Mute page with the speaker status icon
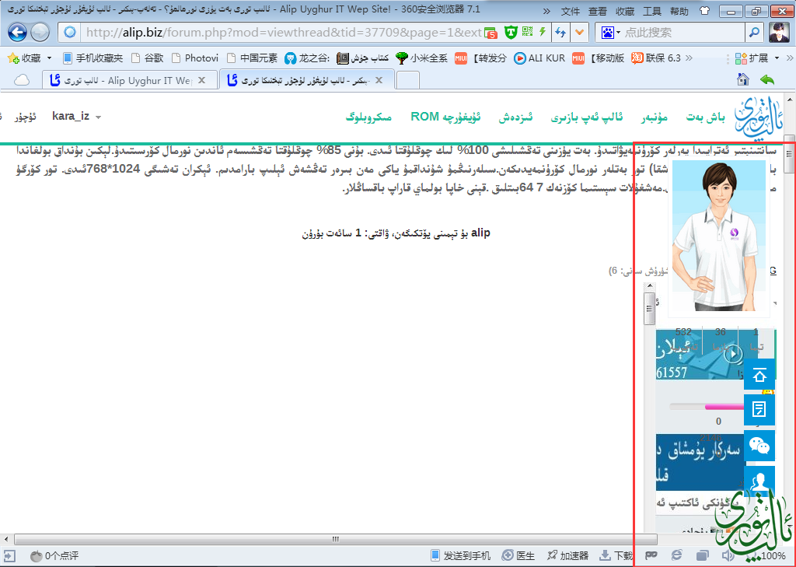 pyautogui.click(x=728, y=555)
